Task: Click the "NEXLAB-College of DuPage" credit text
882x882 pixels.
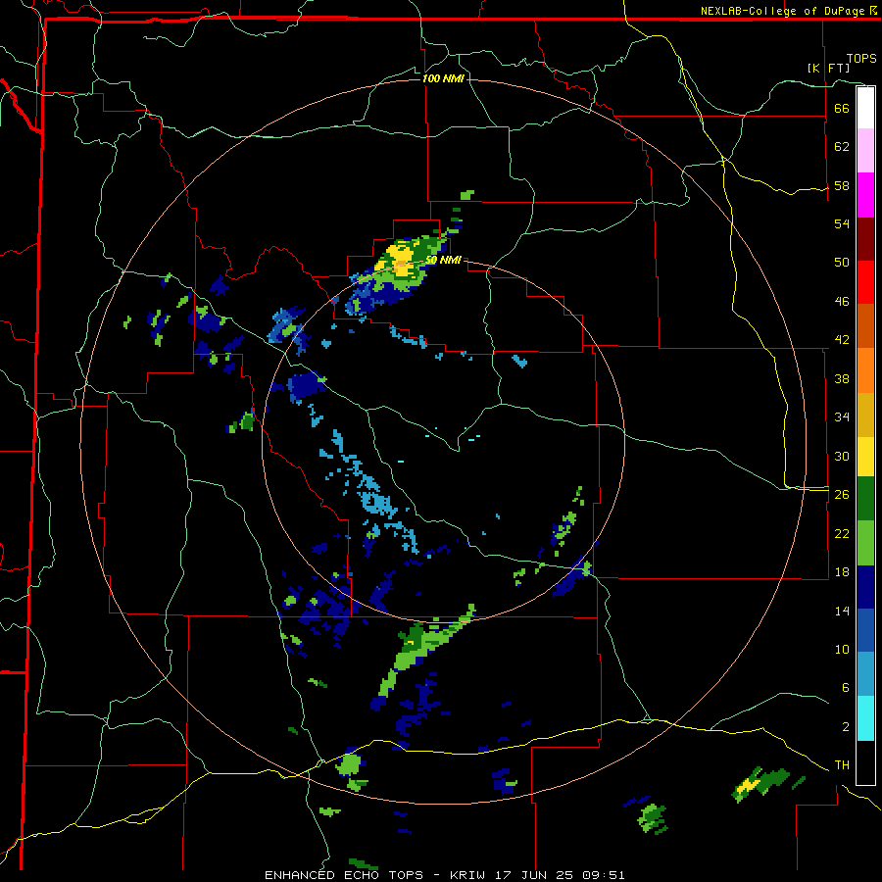Action: tap(784, 11)
